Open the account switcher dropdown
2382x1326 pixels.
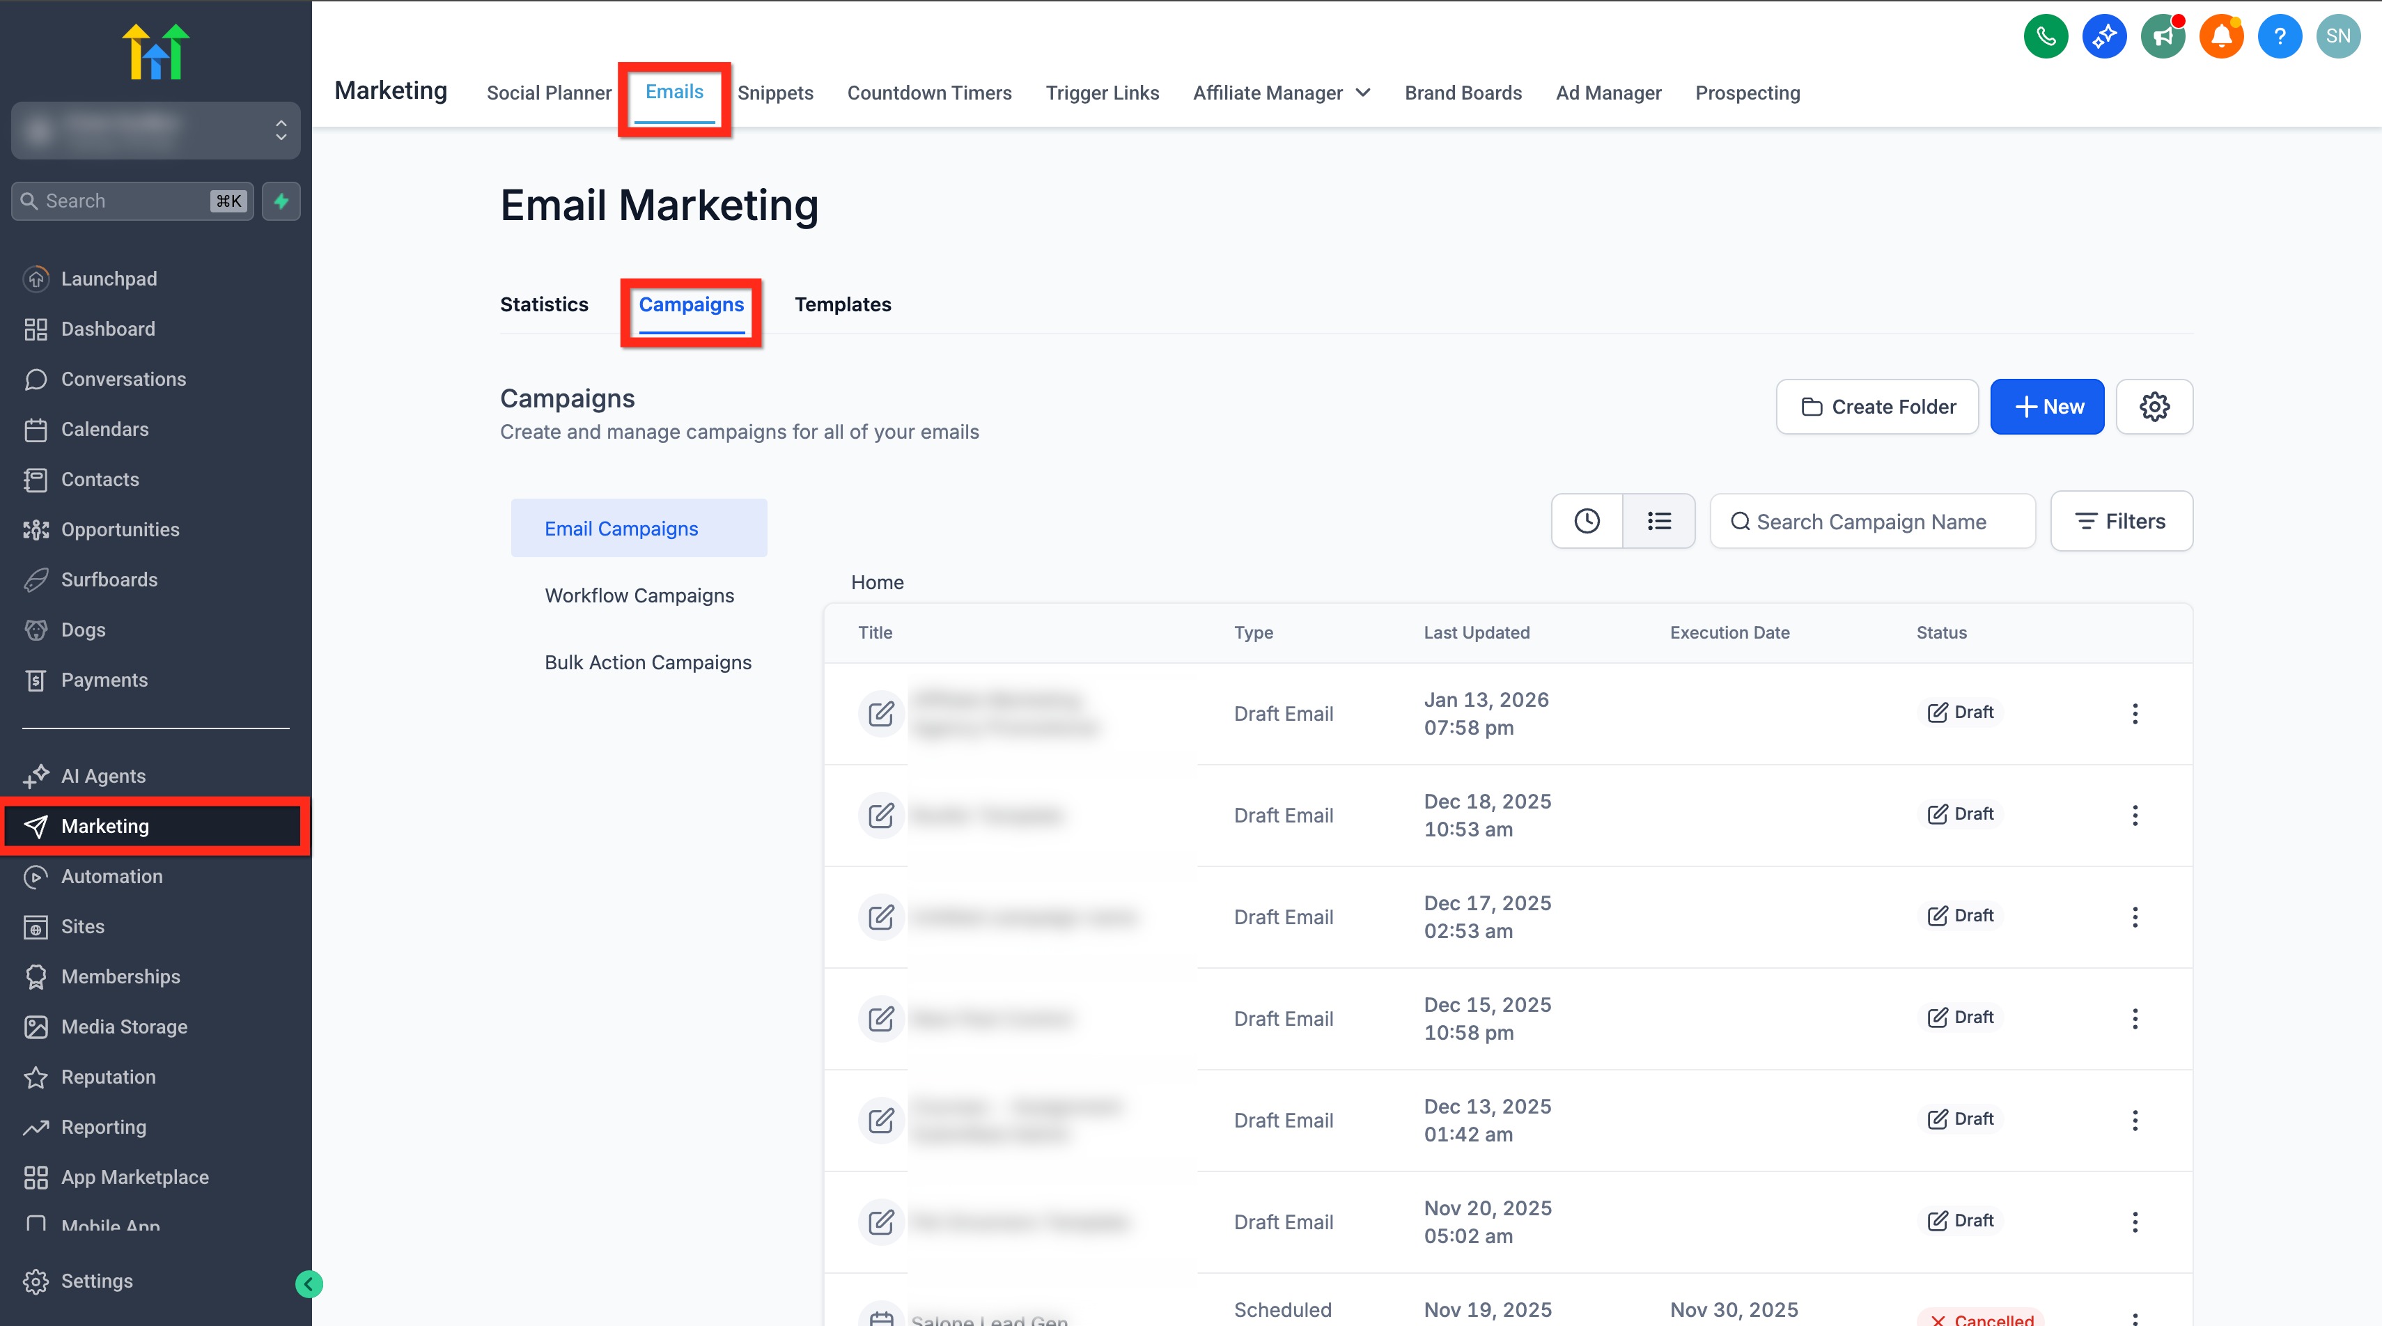[x=155, y=130]
